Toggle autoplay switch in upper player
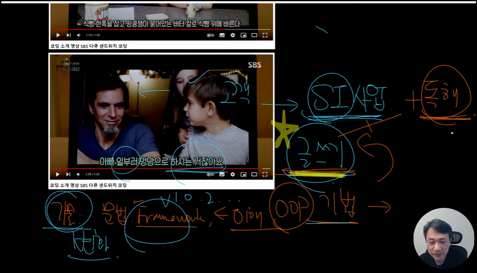Image resolution: width=477 pixels, height=273 pixels. coord(211,35)
